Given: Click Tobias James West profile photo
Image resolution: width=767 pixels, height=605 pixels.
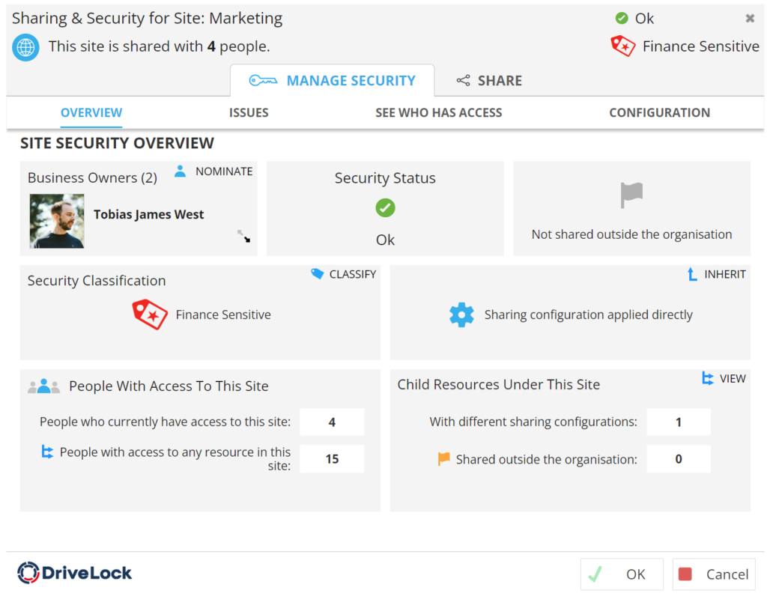Looking at the screenshot, I should [57, 221].
